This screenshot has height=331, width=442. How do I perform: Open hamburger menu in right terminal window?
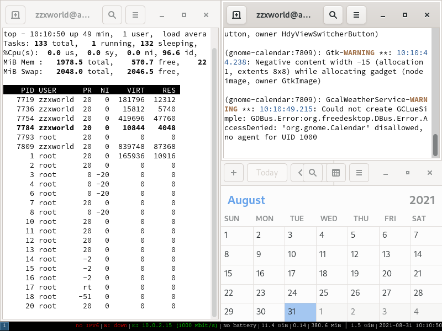(356, 15)
